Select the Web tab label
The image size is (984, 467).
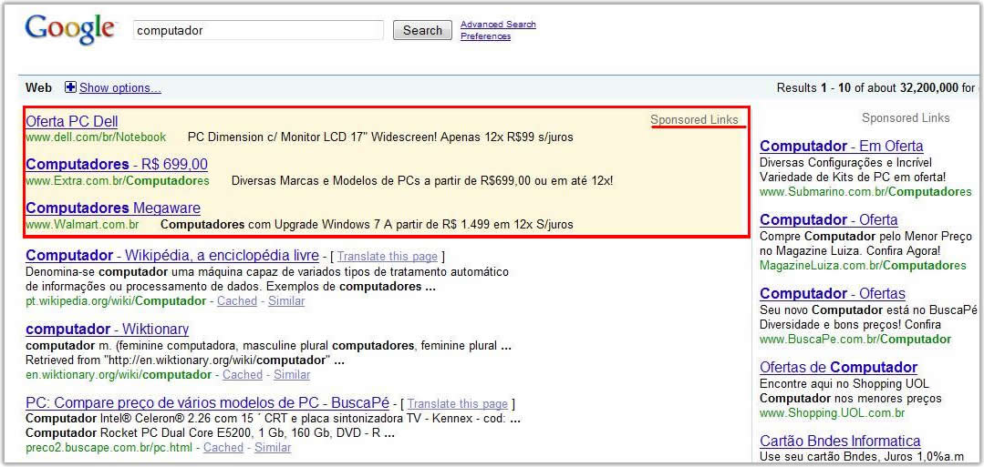coord(38,87)
